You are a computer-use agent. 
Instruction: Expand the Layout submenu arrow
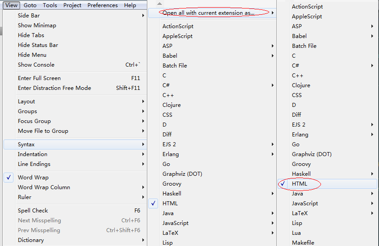(x=143, y=102)
